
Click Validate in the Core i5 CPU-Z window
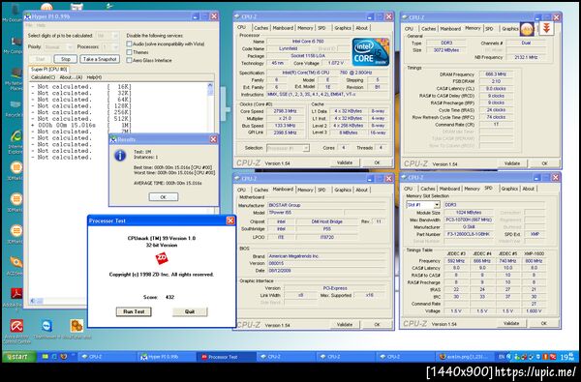pos(345,162)
